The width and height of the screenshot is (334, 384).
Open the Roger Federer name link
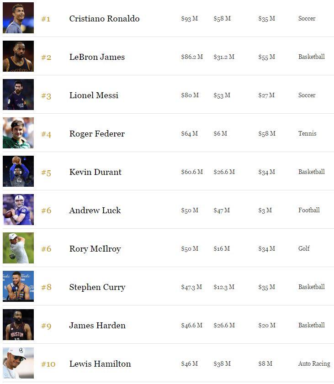point(97,134)
